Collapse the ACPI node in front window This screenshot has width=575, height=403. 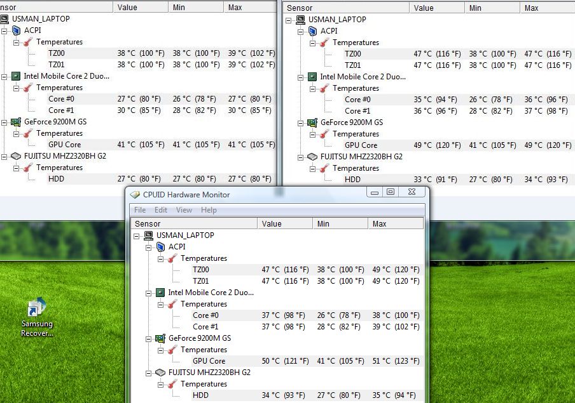[x=148, y=248]
